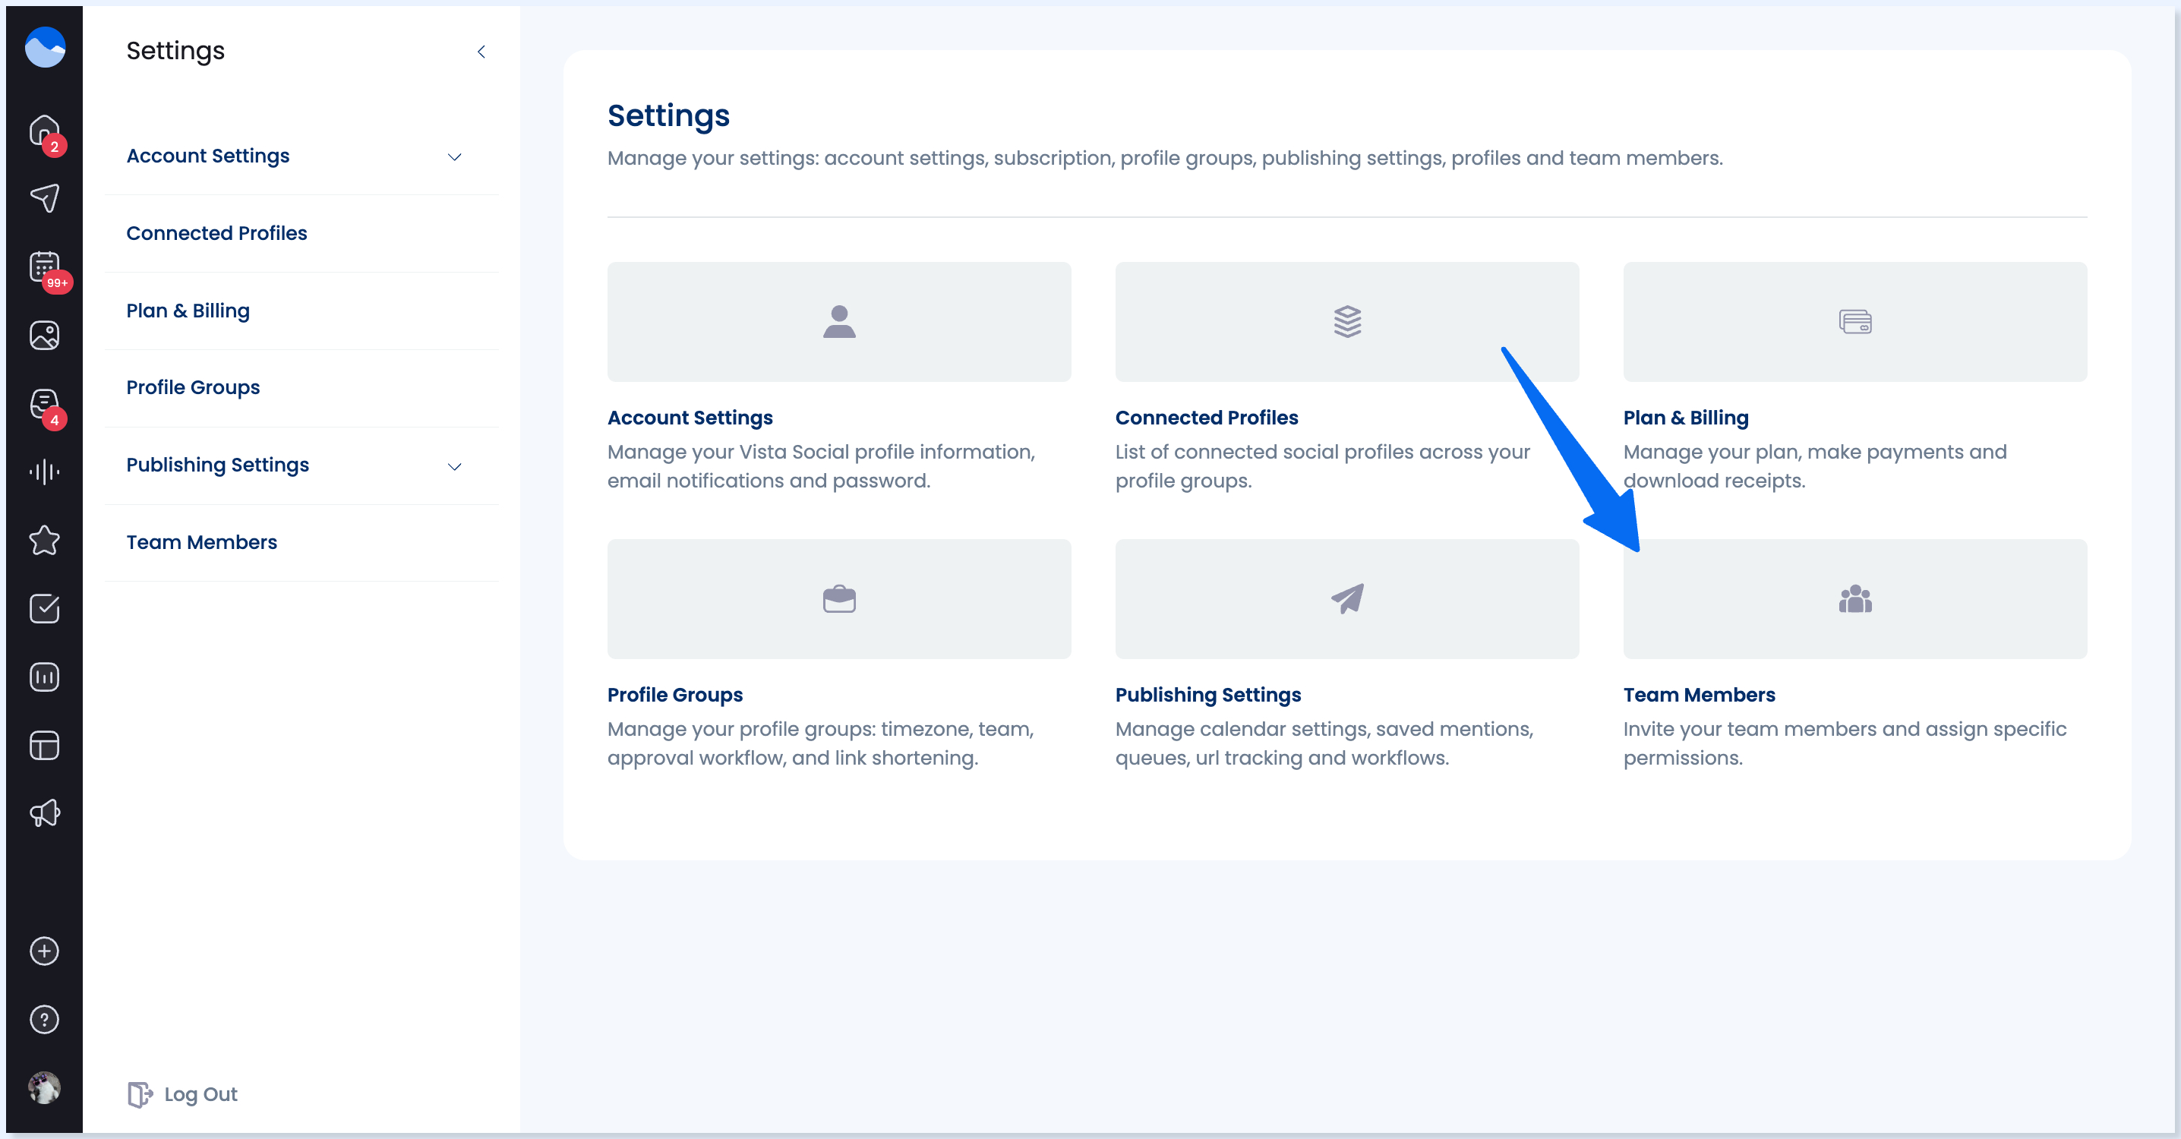
Task: Open the Team Members card heading
Action: point(1700,694)
